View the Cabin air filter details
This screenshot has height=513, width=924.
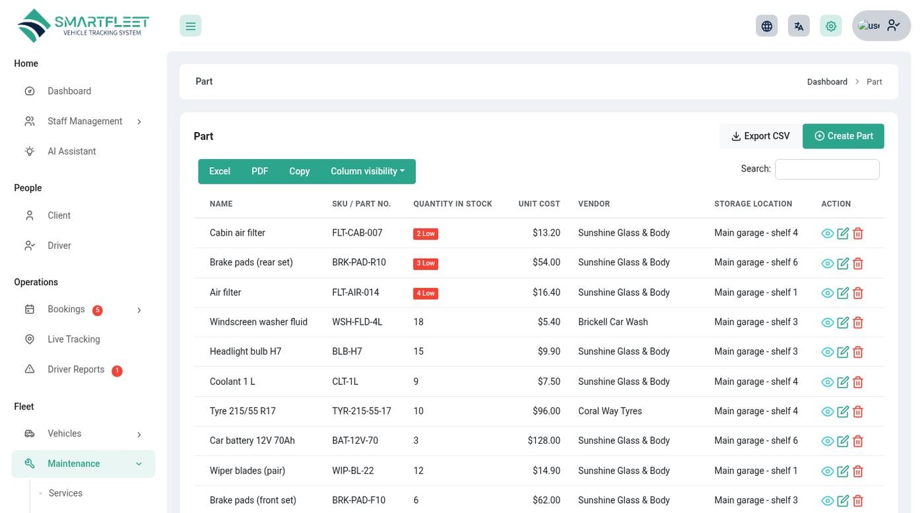(828, 233)
